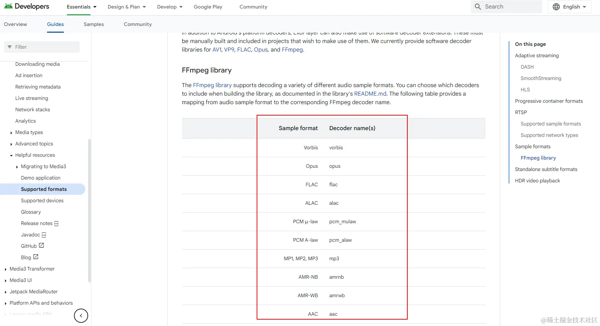Open the FLAC decoder link
600x326 pixels.
(244, 49)
